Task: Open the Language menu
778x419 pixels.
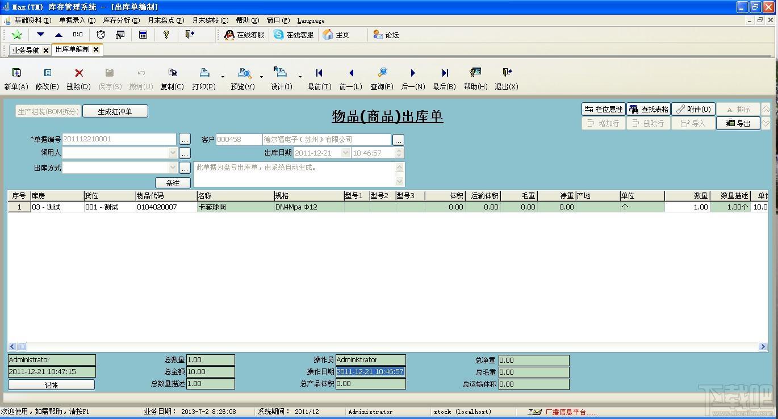Action: coord(311,20)
